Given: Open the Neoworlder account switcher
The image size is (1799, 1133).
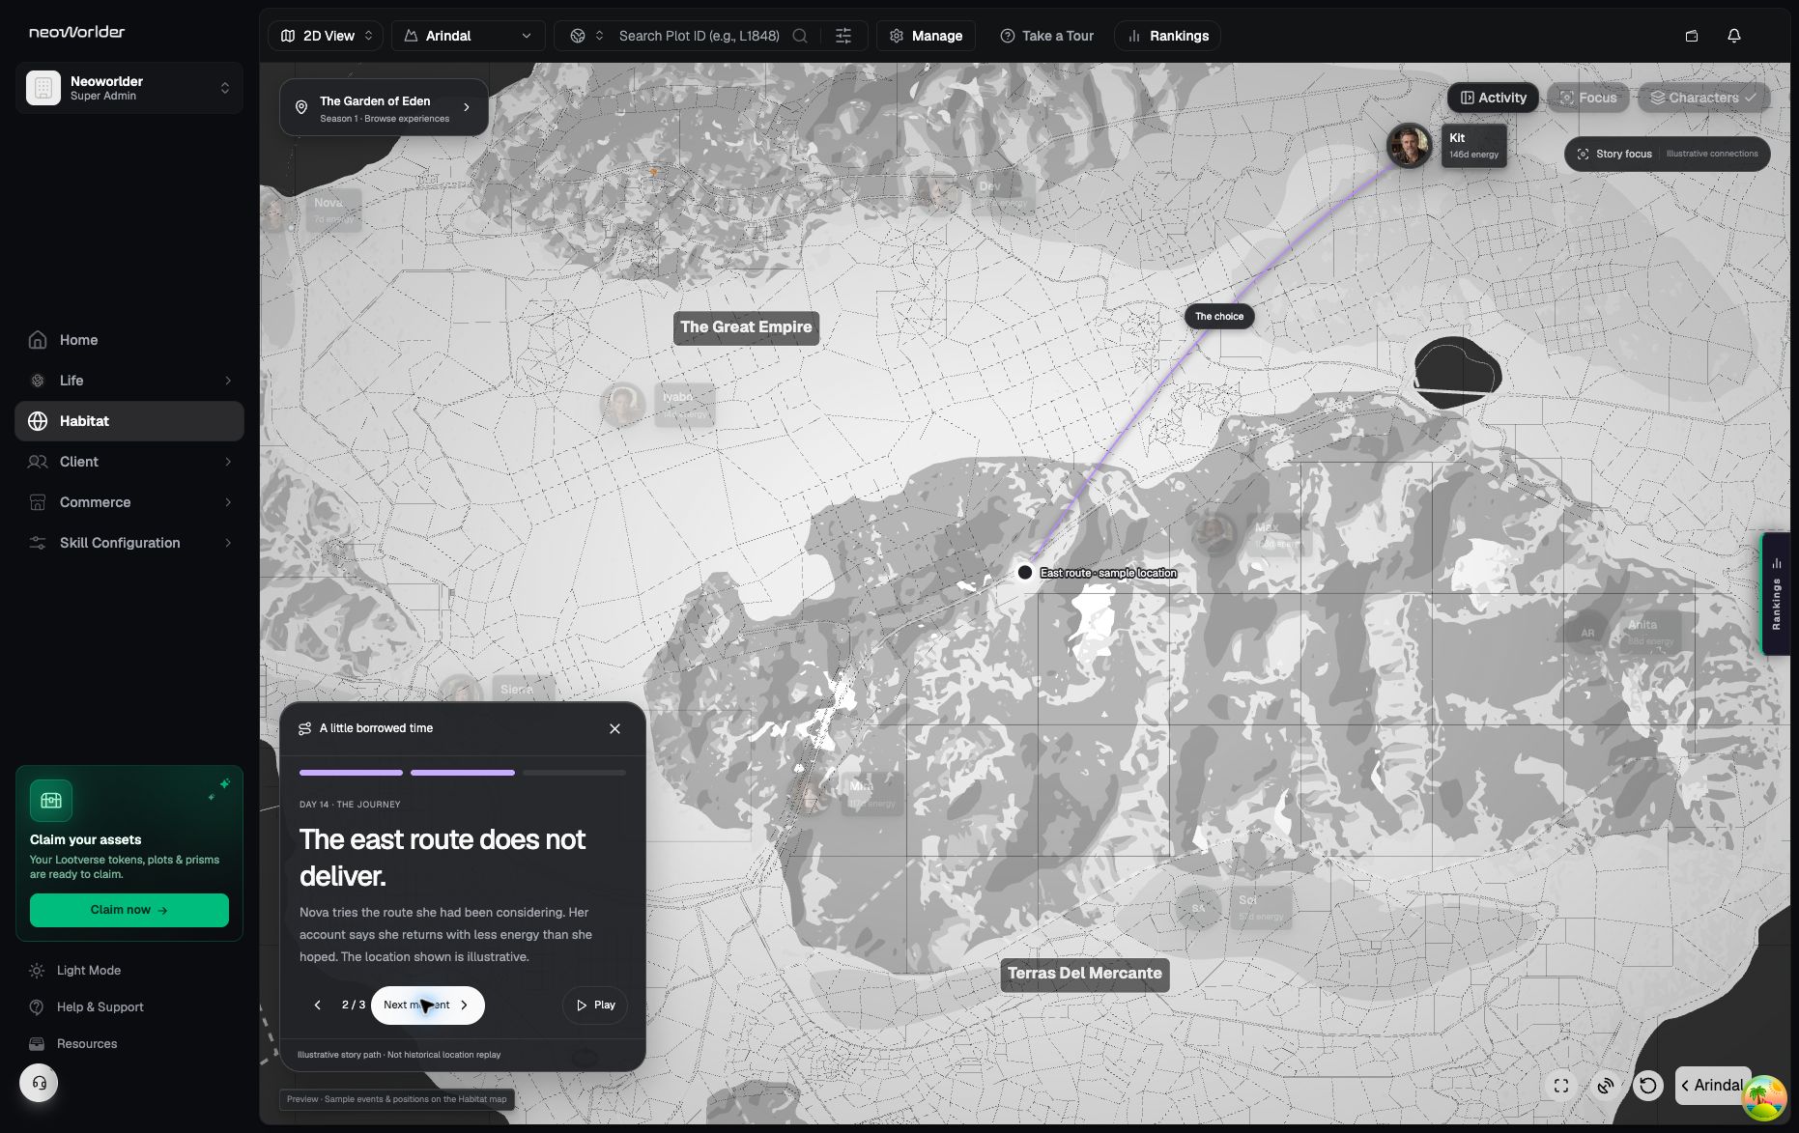Looking at the screenshot, I should coord(129,88).
